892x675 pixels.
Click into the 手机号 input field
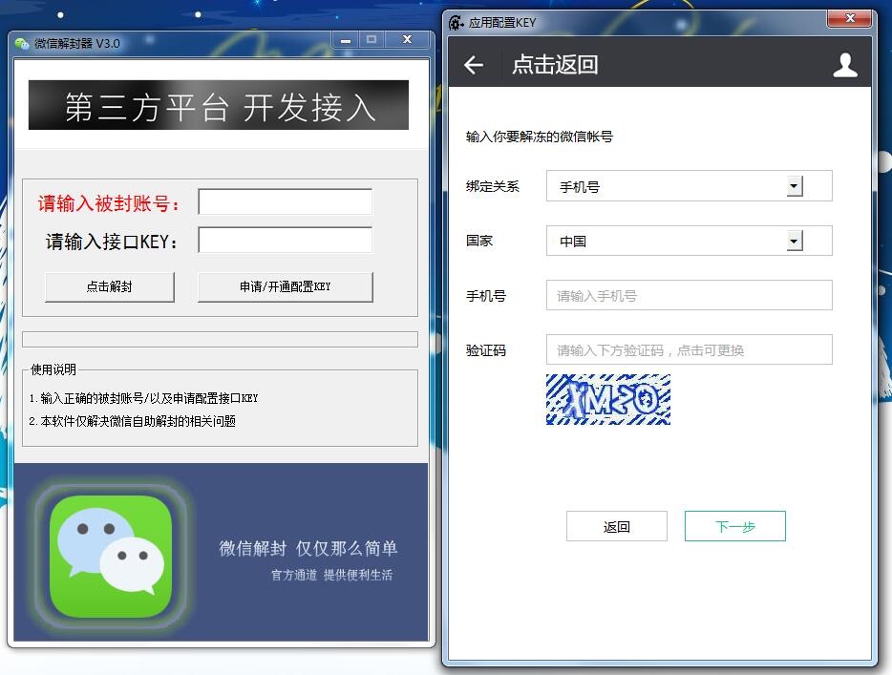click(x=689, y=295)
